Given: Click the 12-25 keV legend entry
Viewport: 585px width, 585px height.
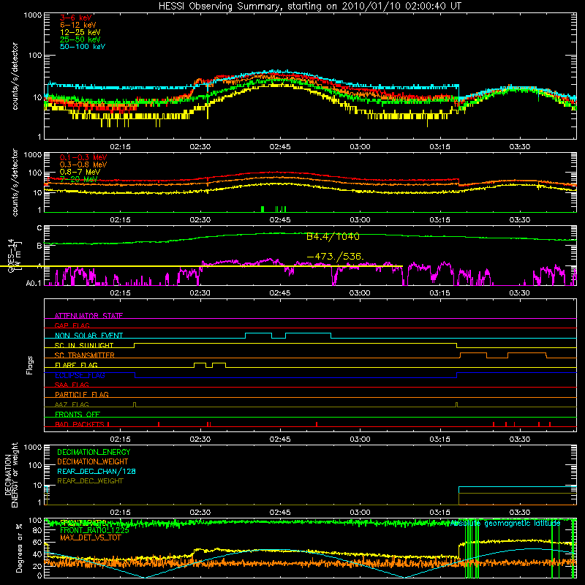Looking at the screenshot, I should point(80,32).
